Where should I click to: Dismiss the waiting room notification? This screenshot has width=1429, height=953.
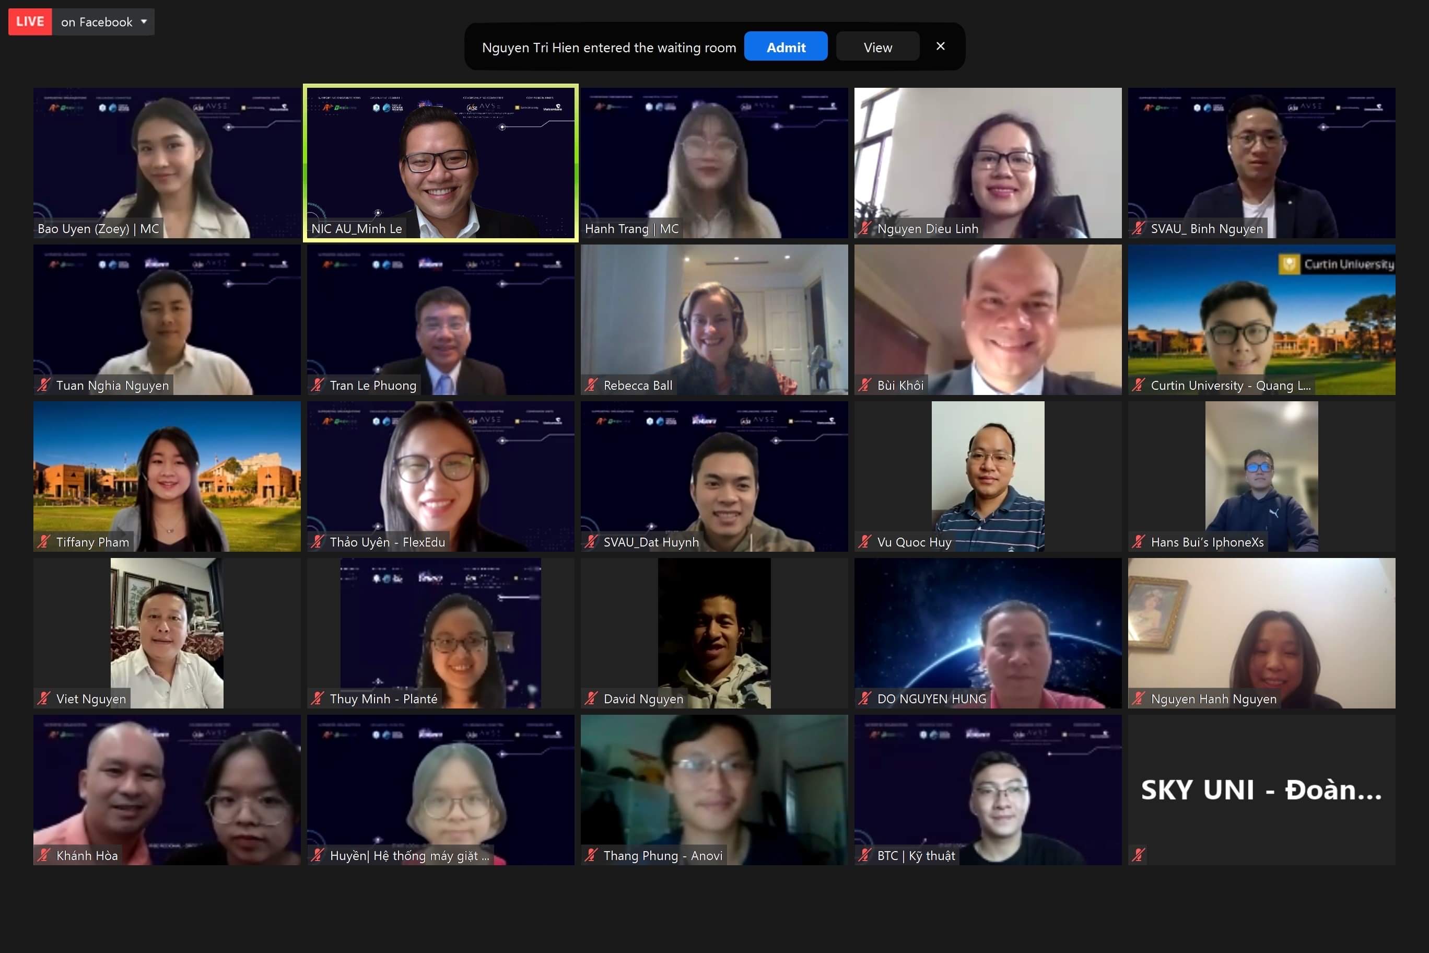click(x=941, y=46)
